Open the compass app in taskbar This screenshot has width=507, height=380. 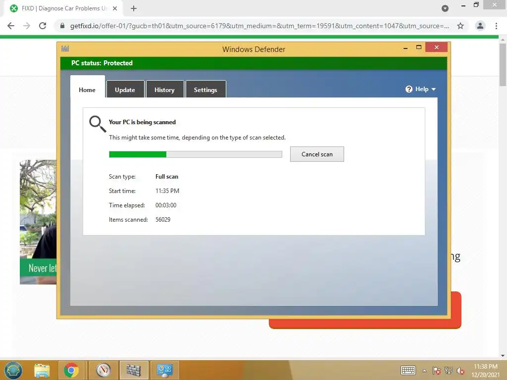(103, 370)
